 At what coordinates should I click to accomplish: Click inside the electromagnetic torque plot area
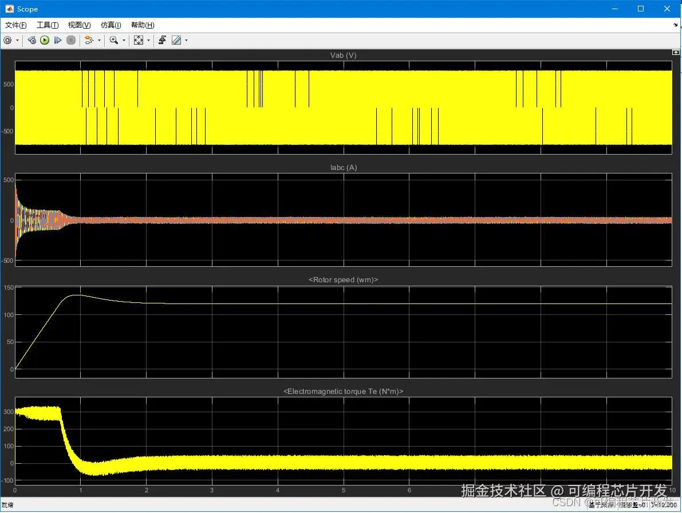pos(343,441)
